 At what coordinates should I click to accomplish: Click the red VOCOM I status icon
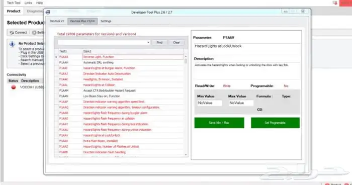pyautogui.click(x=14, y=87)
